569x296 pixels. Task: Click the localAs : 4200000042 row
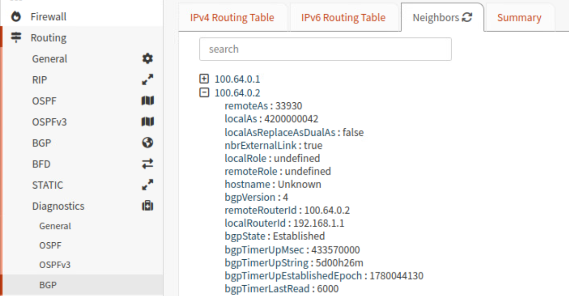tap(272, 119)
